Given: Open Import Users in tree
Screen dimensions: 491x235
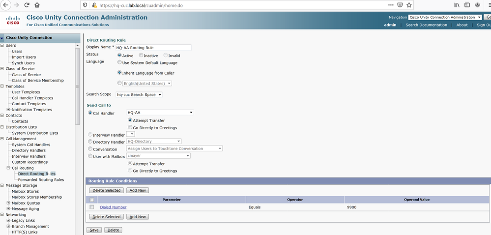Looking at the screenshot, I should 24,57.
